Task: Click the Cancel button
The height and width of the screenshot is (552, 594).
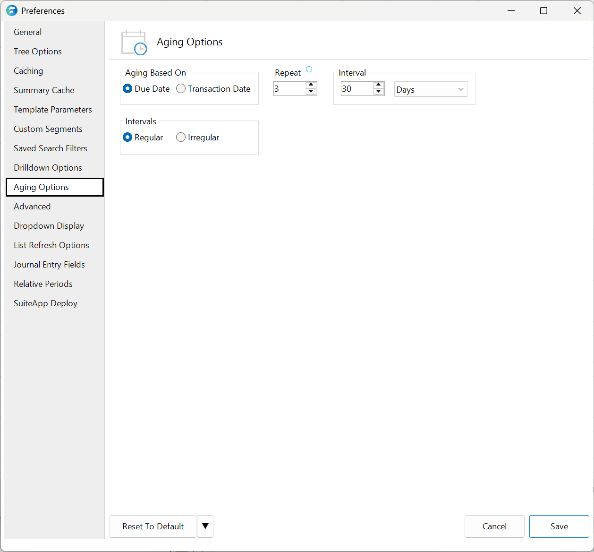Action: 494,526
